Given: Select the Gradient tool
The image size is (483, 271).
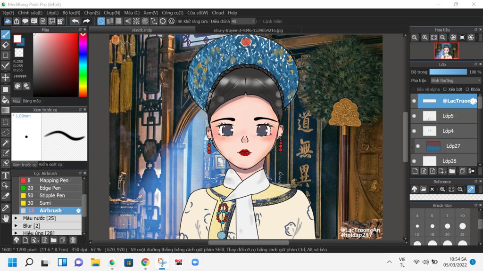Looking at the screenshot, I should (x=6, y=110).
